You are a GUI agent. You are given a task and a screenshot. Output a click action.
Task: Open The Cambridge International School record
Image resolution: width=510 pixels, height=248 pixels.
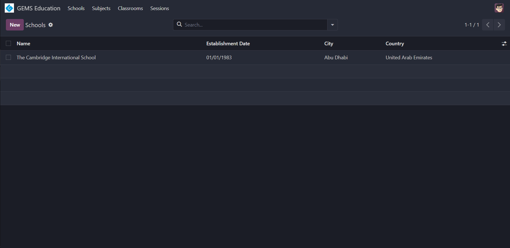56,57
